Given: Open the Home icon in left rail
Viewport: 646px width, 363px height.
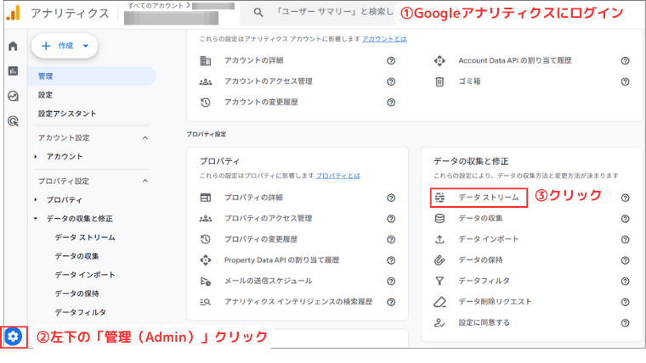Looking at the screenshot, I should 13,46.
